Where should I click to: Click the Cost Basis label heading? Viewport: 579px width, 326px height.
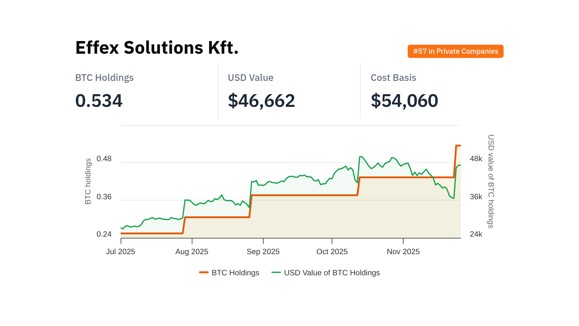[393, 78]
